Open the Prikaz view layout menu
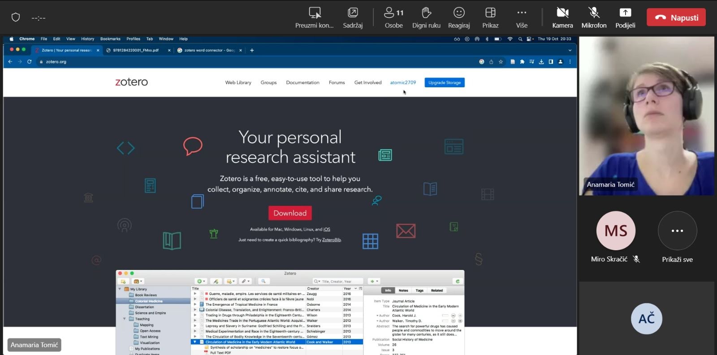This screenshot has width=717, height=355. click(x=490, y=18)
